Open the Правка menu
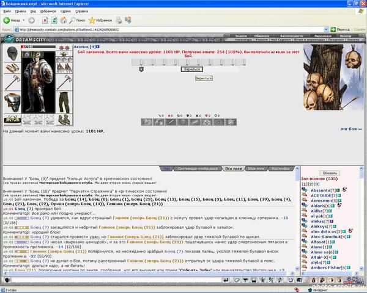367x293 pixels. click(x=20, y=11)
